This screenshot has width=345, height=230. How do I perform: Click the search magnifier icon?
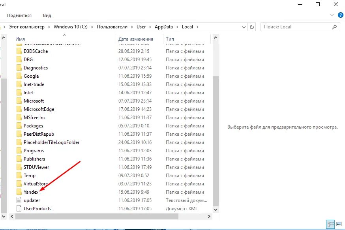tap(334, 27)
